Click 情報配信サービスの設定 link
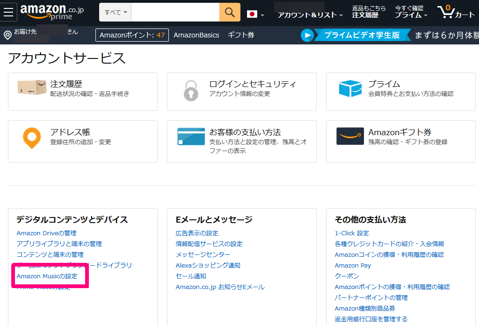This screenshot has height=326, width=479. pos(209,244)
